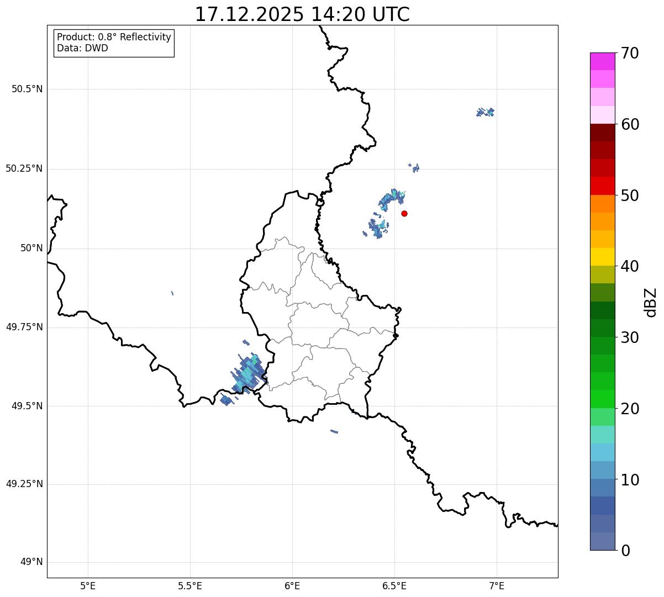The height and width of the screenshot is (597, 664).
Task: Click the "Product: 0.8° Reflectivity" label
Action: pos(114,37)
